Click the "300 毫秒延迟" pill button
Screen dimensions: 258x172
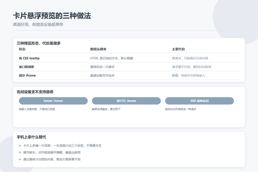[x=199, y=101]
